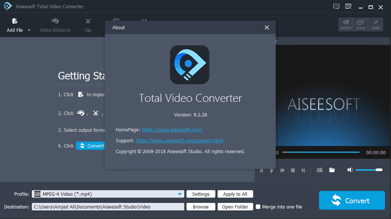Image resolution: width=391 pixels, height=219 pixels.
Task: Take a snapshot with the camera icon
Action: (x=319, y=170)
